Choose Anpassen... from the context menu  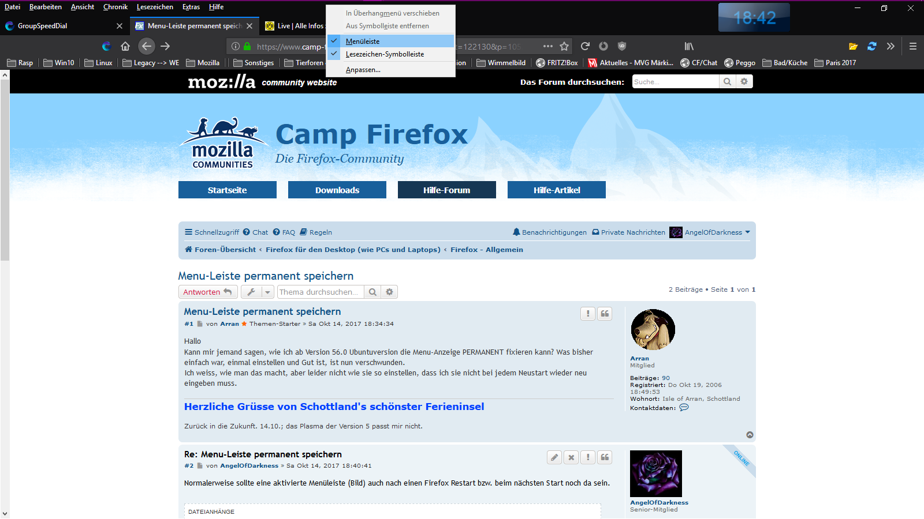[390, 70]
